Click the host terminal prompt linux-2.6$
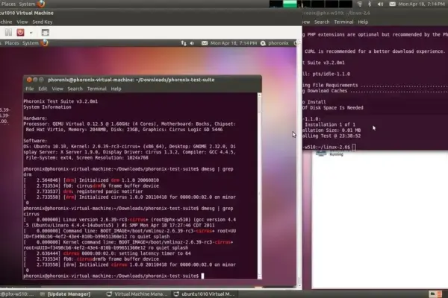Image resolution: width=448 pixels, height=298 pixels. [x=329, y=148]
